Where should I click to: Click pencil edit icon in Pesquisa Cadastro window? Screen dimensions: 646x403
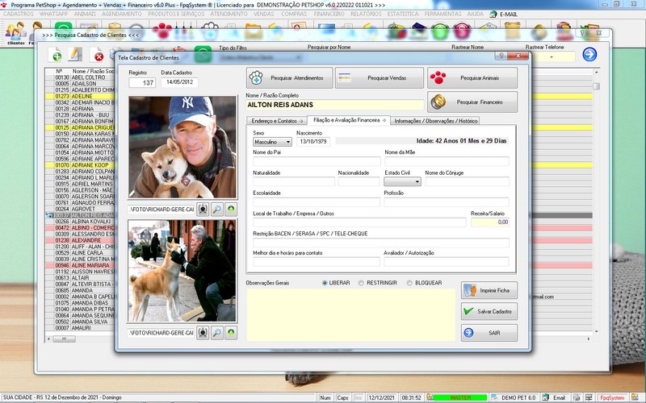point(75,55)
